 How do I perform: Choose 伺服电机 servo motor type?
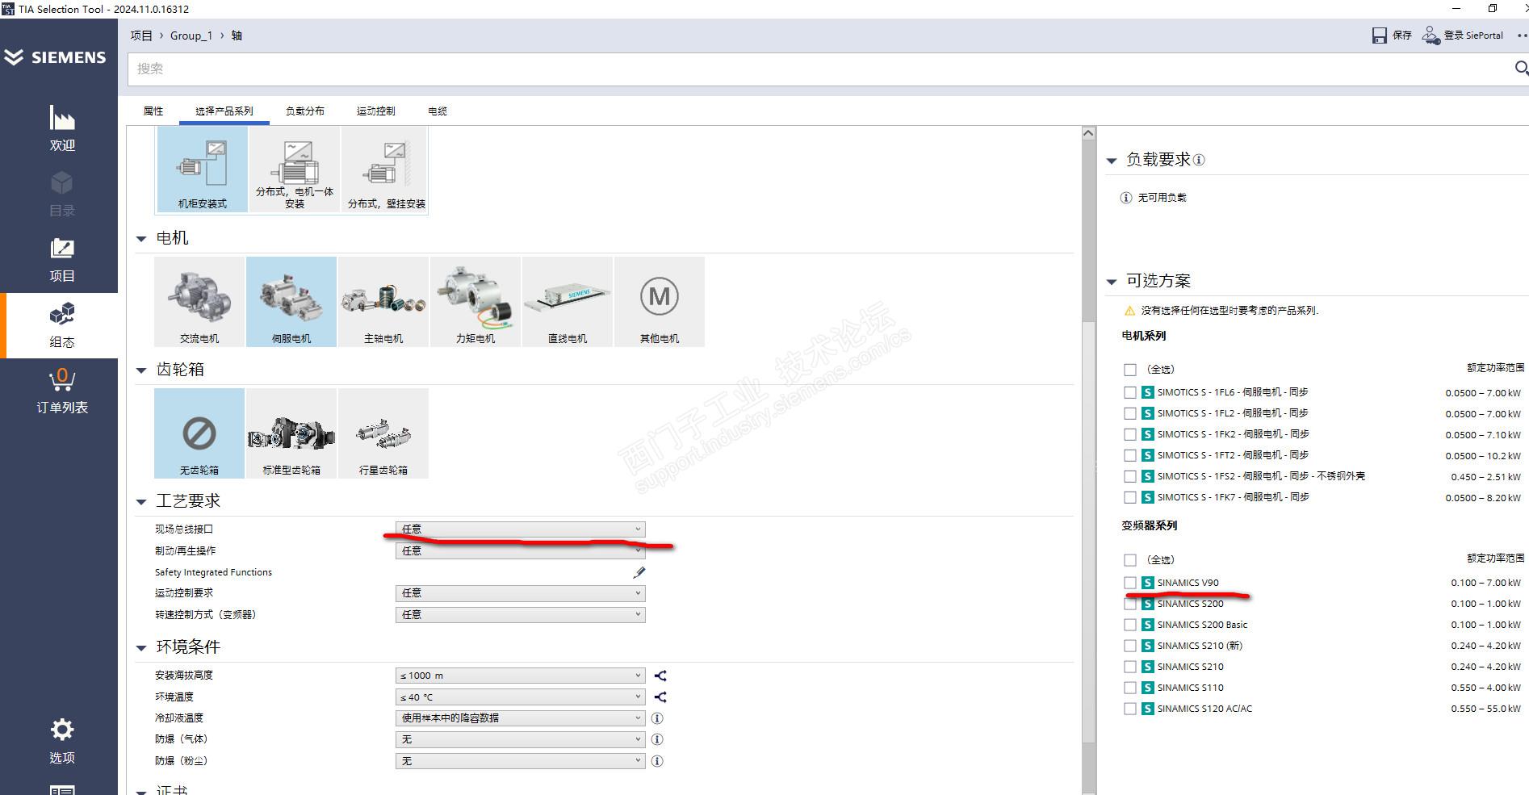(291, 302)
